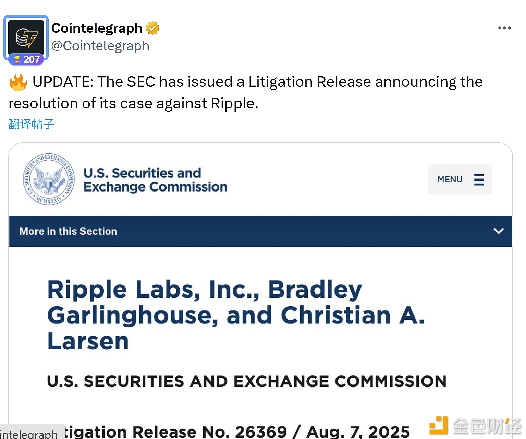
Task: Click the trophy 207 rank badge
Action: click(x=27, y=59)
